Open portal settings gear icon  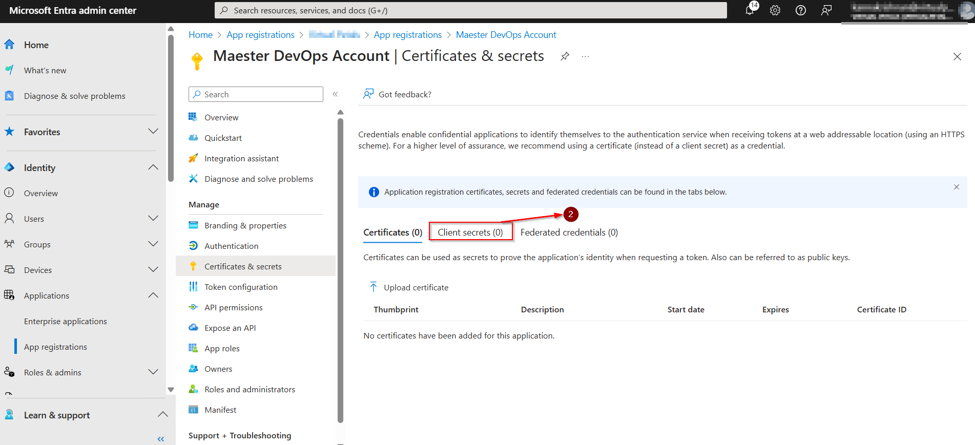775,10
